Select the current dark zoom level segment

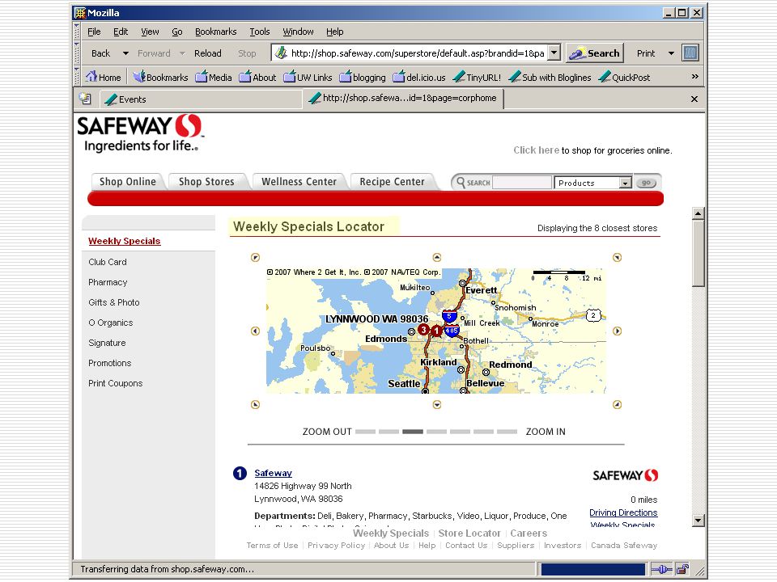413,432
